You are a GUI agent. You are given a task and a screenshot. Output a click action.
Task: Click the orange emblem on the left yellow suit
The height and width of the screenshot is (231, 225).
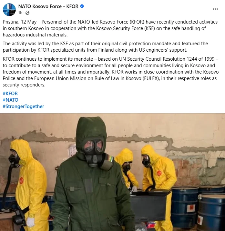pyautogui.click(x=22, y=180)
